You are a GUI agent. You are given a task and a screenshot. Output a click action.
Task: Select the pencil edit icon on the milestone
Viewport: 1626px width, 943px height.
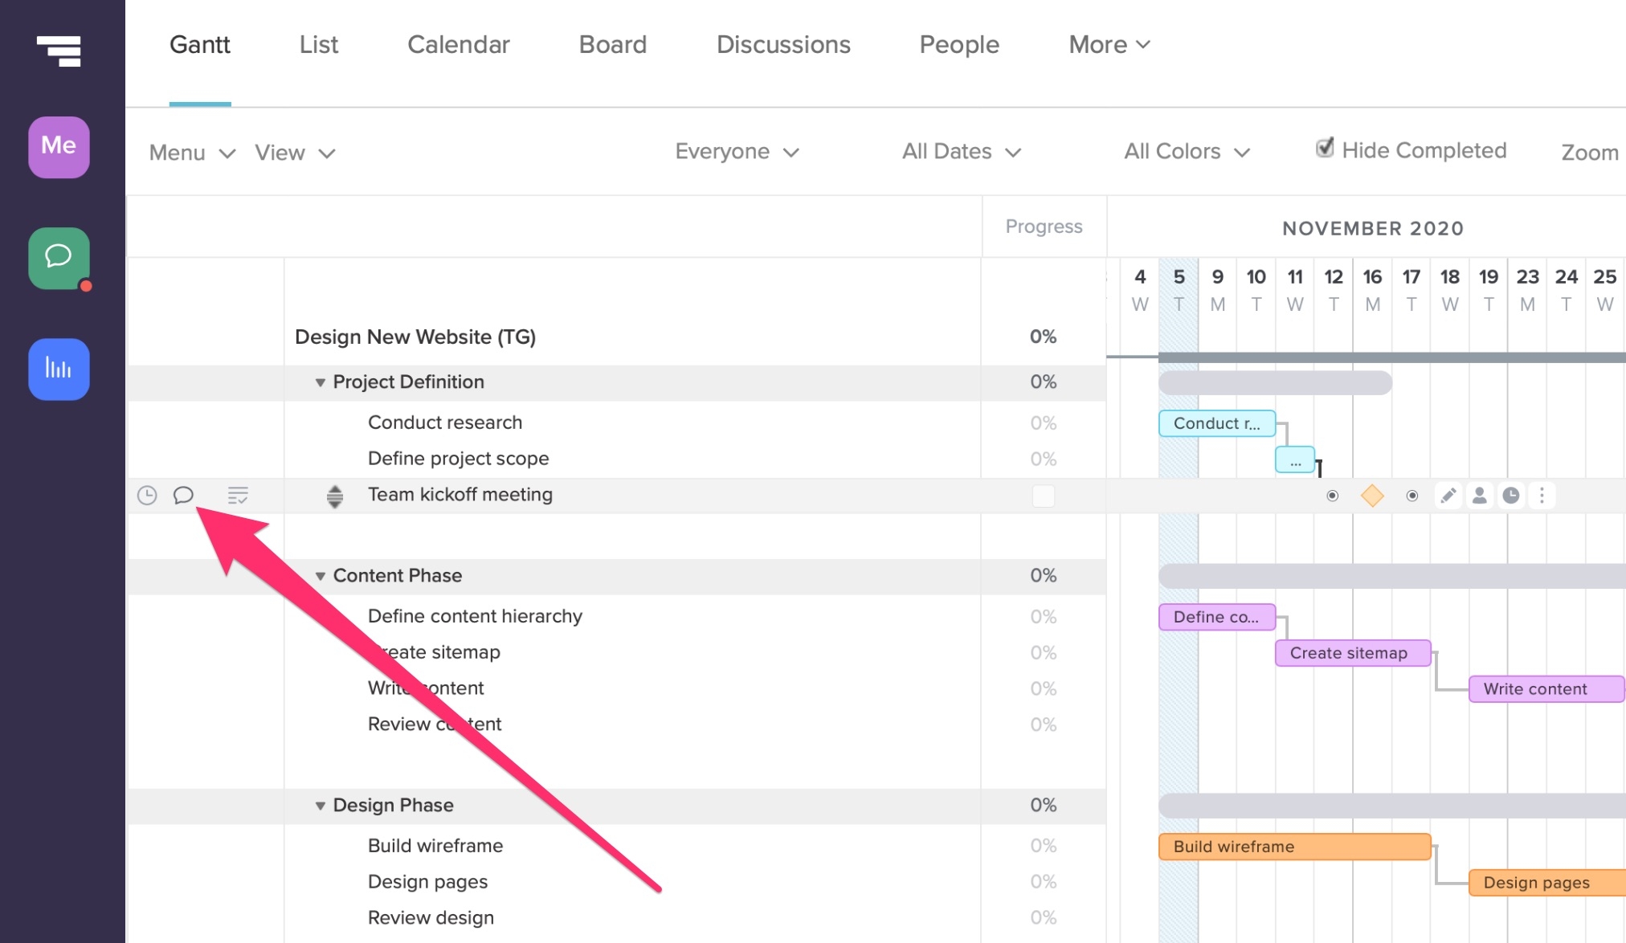pyautogui.click(x=1448, y=496)
